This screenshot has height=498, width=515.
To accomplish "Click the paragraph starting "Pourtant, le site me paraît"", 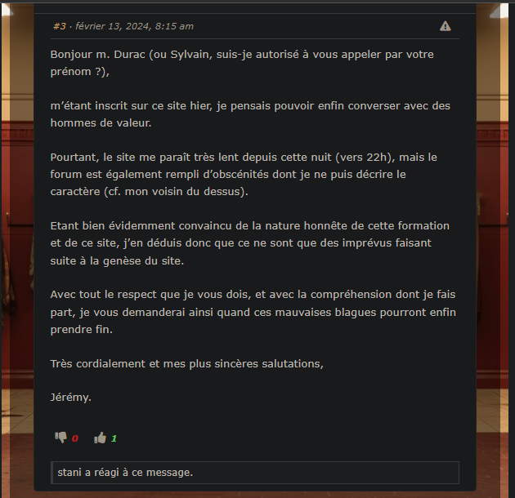I will coord(244,174).
